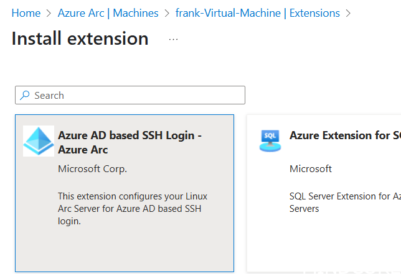Screen dimensions: 401x274
Task: Click the Microsoft publisher on the SQL card
Action: [x=311, y=168]
